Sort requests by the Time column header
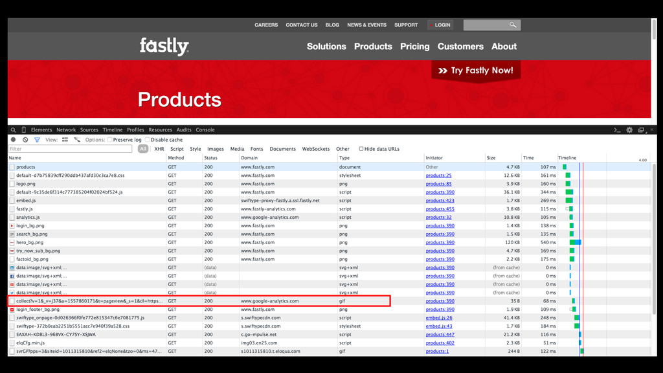 click(x=539, y=158)
